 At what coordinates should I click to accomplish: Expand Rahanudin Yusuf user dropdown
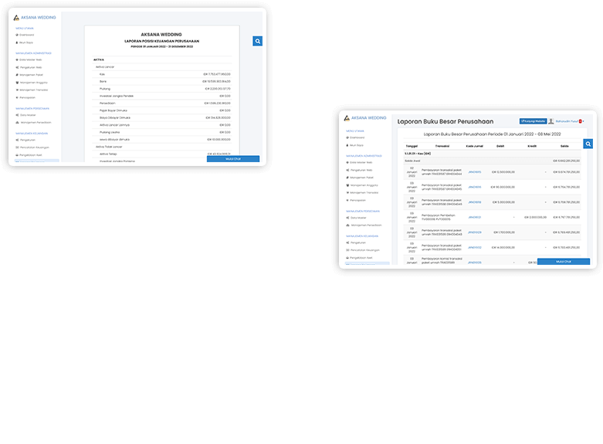coord(567,121)
